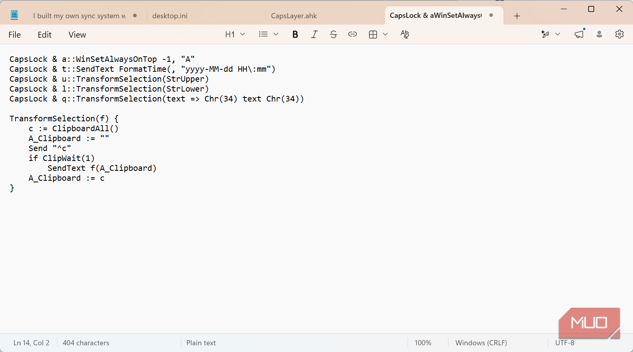
Task: Open the account profile icon
Action: point(599,34)
